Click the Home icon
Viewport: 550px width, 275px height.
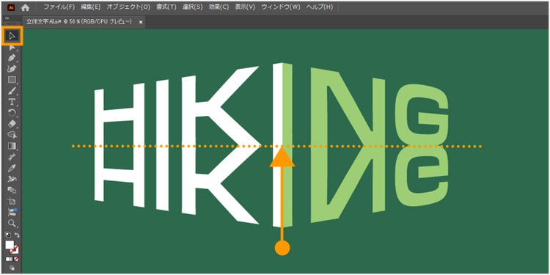coord(25,7)
